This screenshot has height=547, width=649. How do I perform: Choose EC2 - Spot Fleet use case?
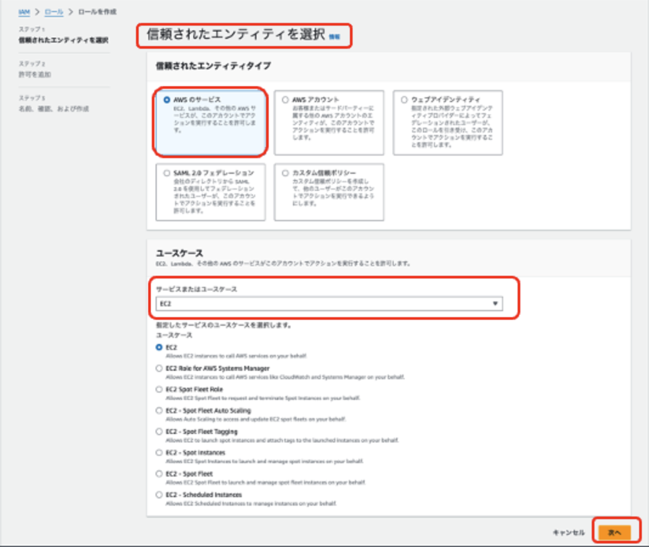[x=159, y=473]
